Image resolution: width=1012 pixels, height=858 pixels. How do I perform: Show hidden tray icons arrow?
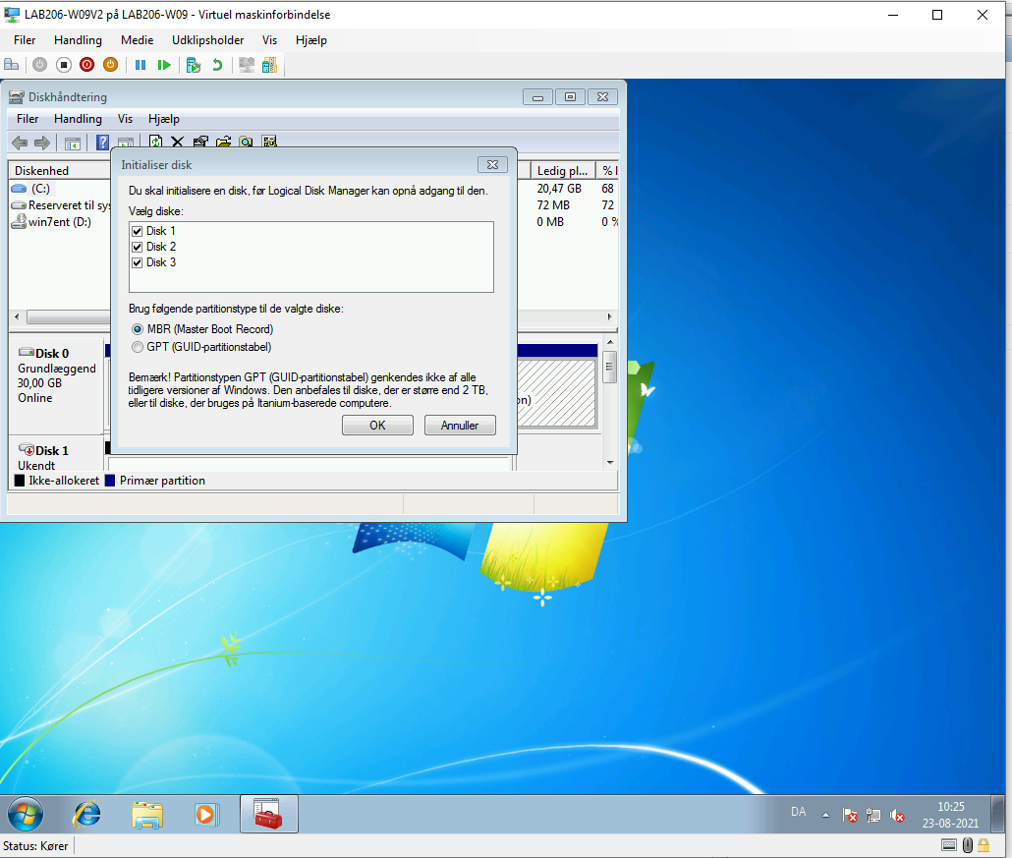tap(825, 816)
